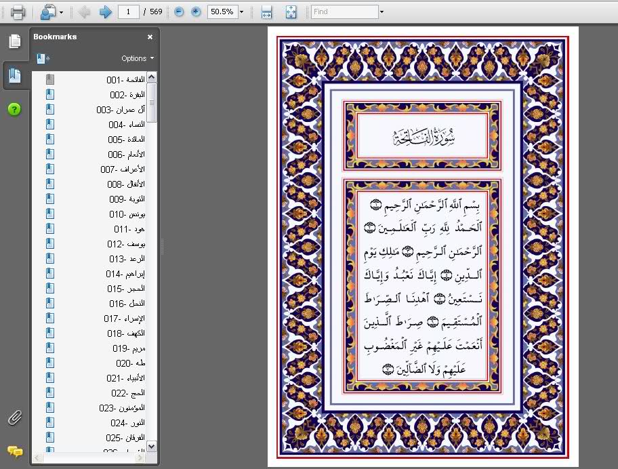Viewport: 618px width, 469px height.
Task: Click bookmark icon beside 024- النور
Action: 50,423
